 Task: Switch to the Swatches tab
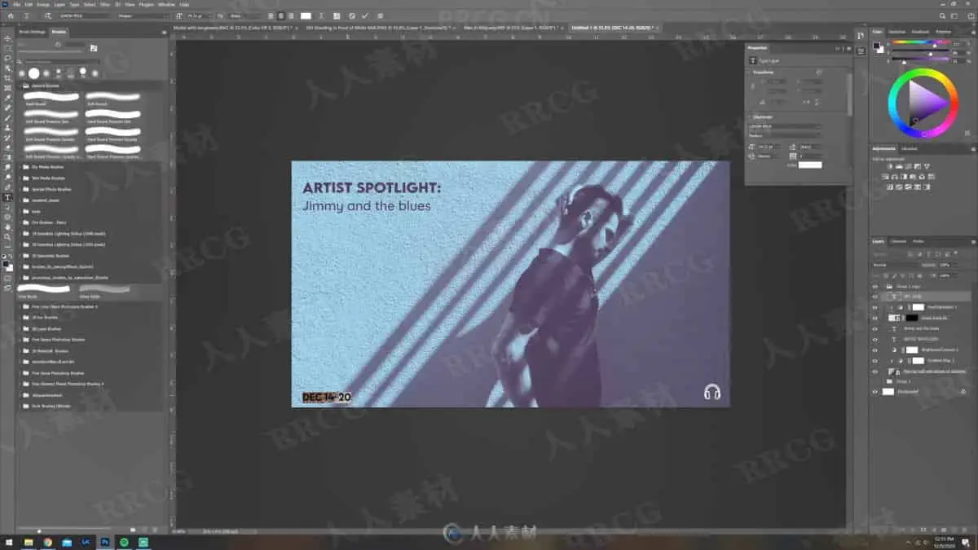coord(896,32)
